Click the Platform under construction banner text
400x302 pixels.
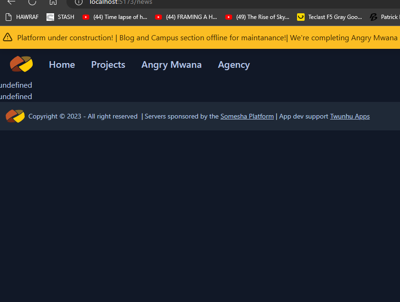pos(65,38)
